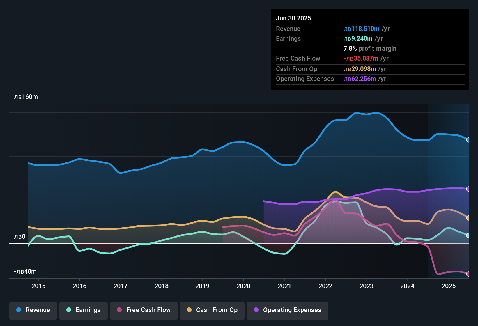Viewport: 478px width, 326px height.
Task: Click the pink Free Cash Flow endpoint marker
Action: pos(468,274)
